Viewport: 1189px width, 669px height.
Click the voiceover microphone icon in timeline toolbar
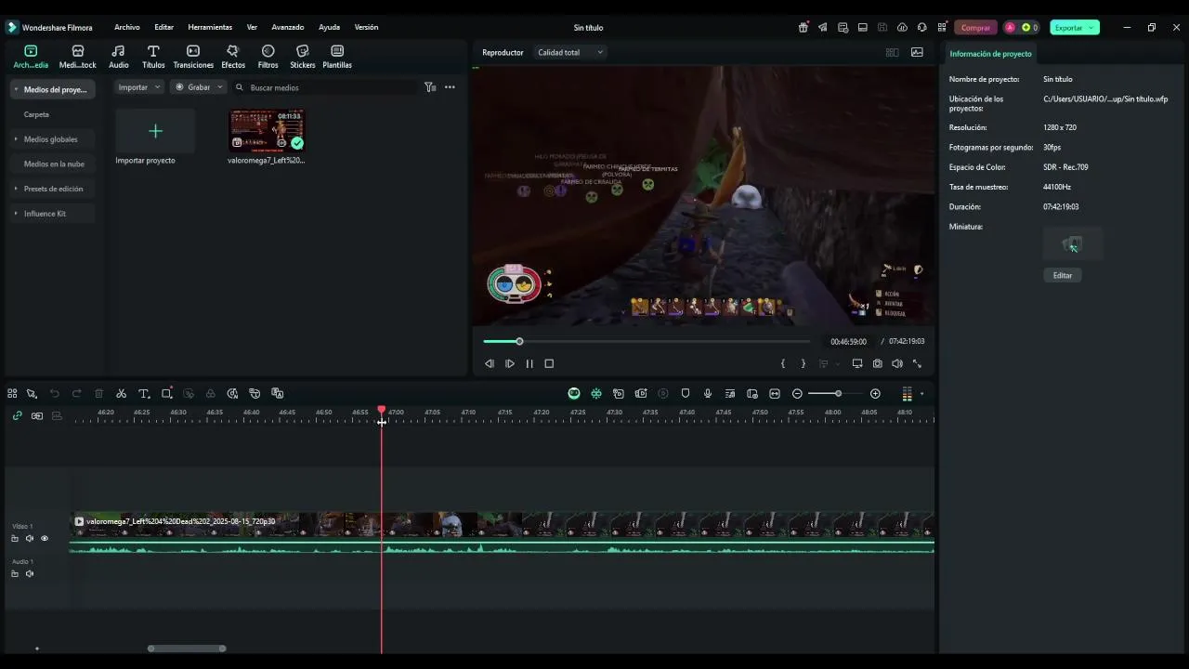[x=708, y=394]
